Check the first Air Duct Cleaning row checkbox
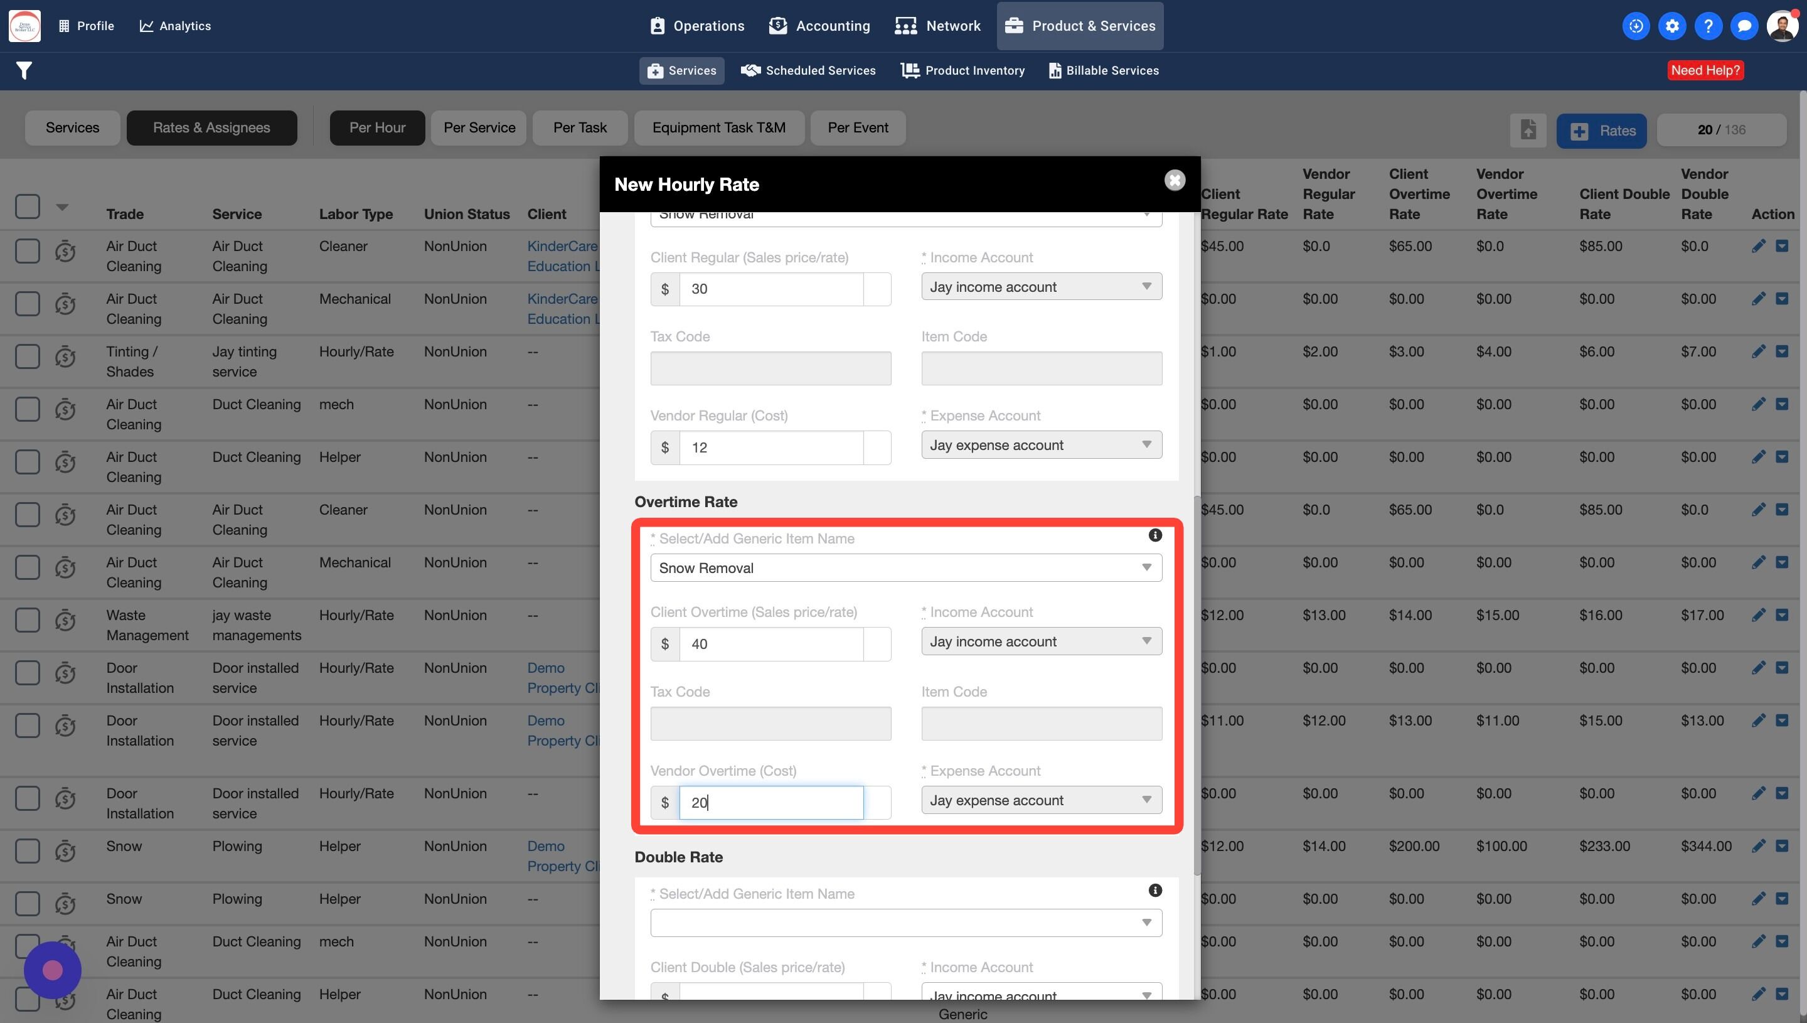 (28, 251)
